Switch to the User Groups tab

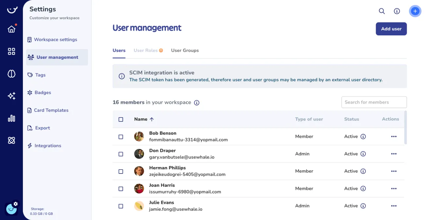click(185, 50)
